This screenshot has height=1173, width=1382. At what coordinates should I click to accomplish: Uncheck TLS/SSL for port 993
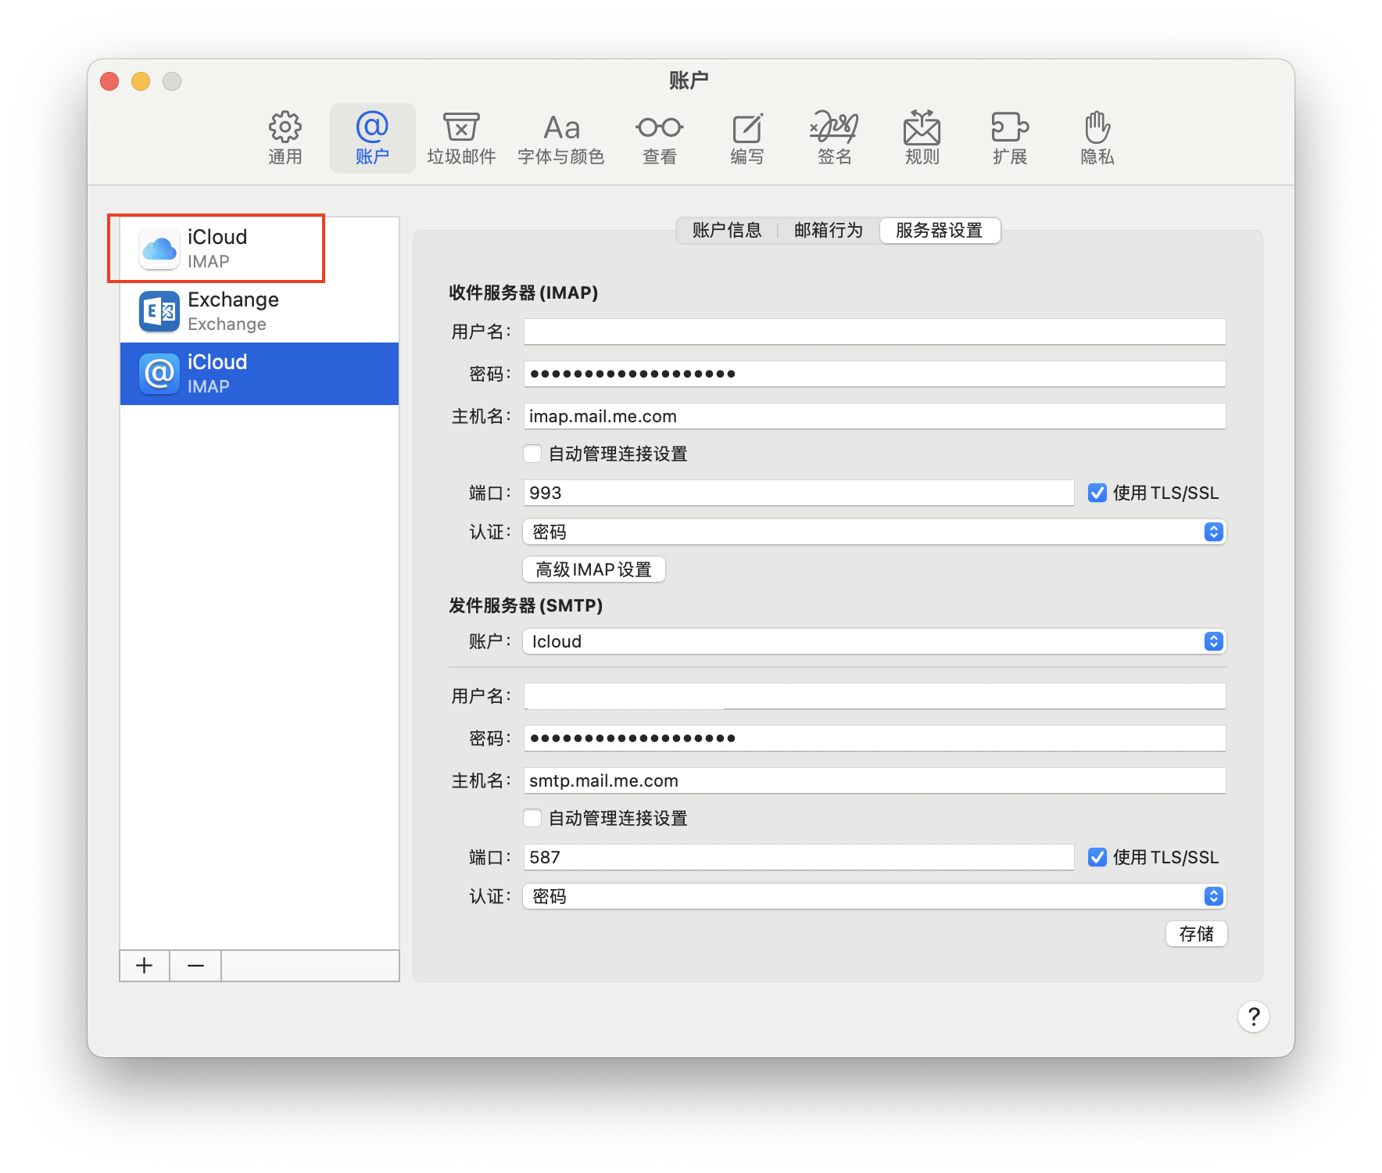click(1097, 493)
